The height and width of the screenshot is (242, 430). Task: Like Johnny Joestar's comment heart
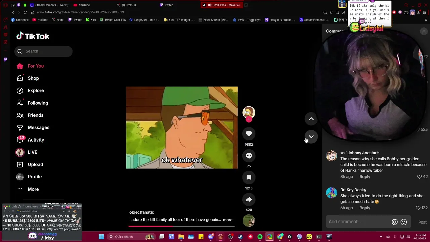(419, 177)
